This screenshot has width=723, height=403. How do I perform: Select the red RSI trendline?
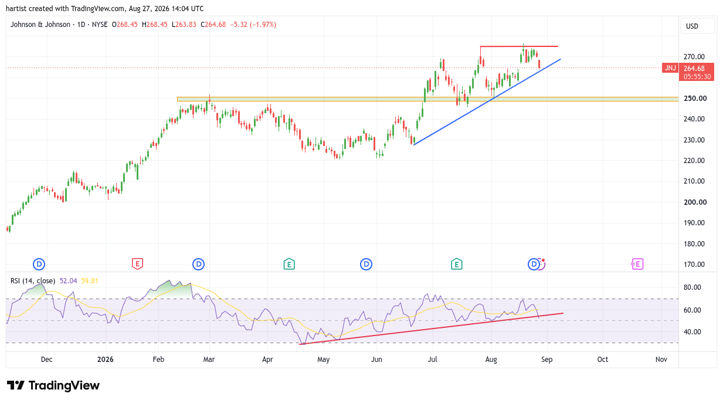pos(431,329)
